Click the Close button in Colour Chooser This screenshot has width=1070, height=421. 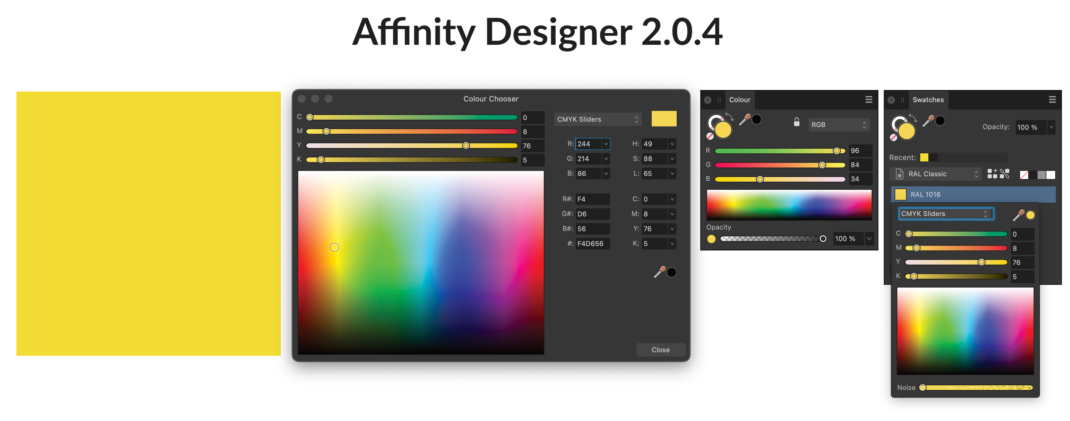pyautogui.click(x=660, y=350)
